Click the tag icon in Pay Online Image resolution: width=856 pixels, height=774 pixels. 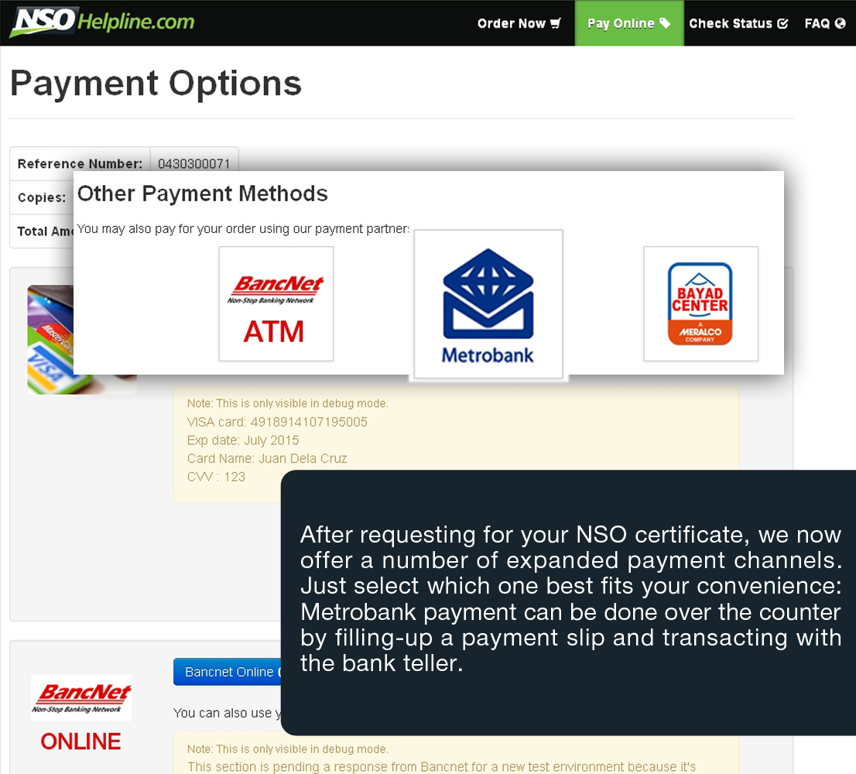(x=665, y=23)
